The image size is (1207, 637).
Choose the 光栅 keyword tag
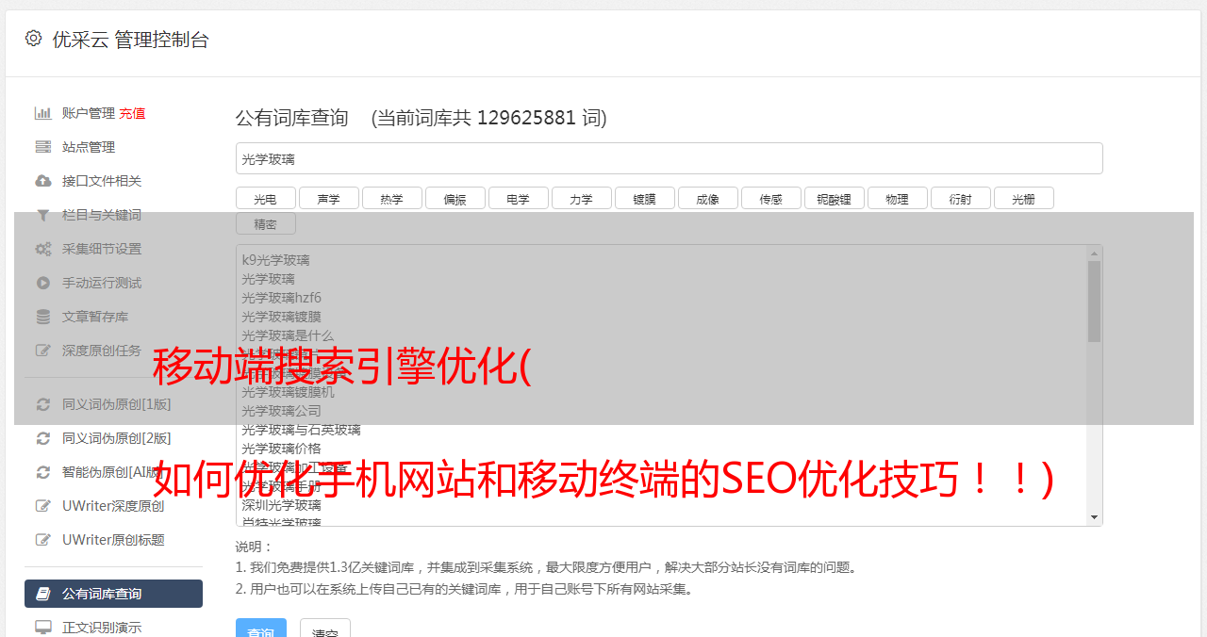click(1023, 198)
